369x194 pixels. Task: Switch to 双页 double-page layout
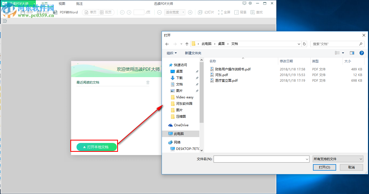coord(105,12)
